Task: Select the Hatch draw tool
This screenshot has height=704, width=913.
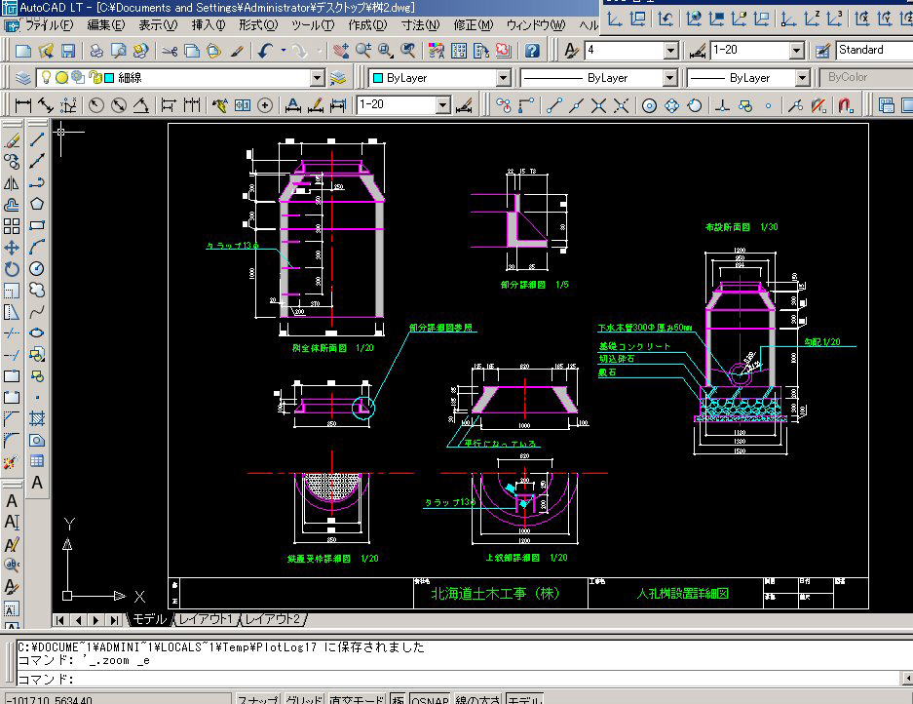Action: click(37, 418)
